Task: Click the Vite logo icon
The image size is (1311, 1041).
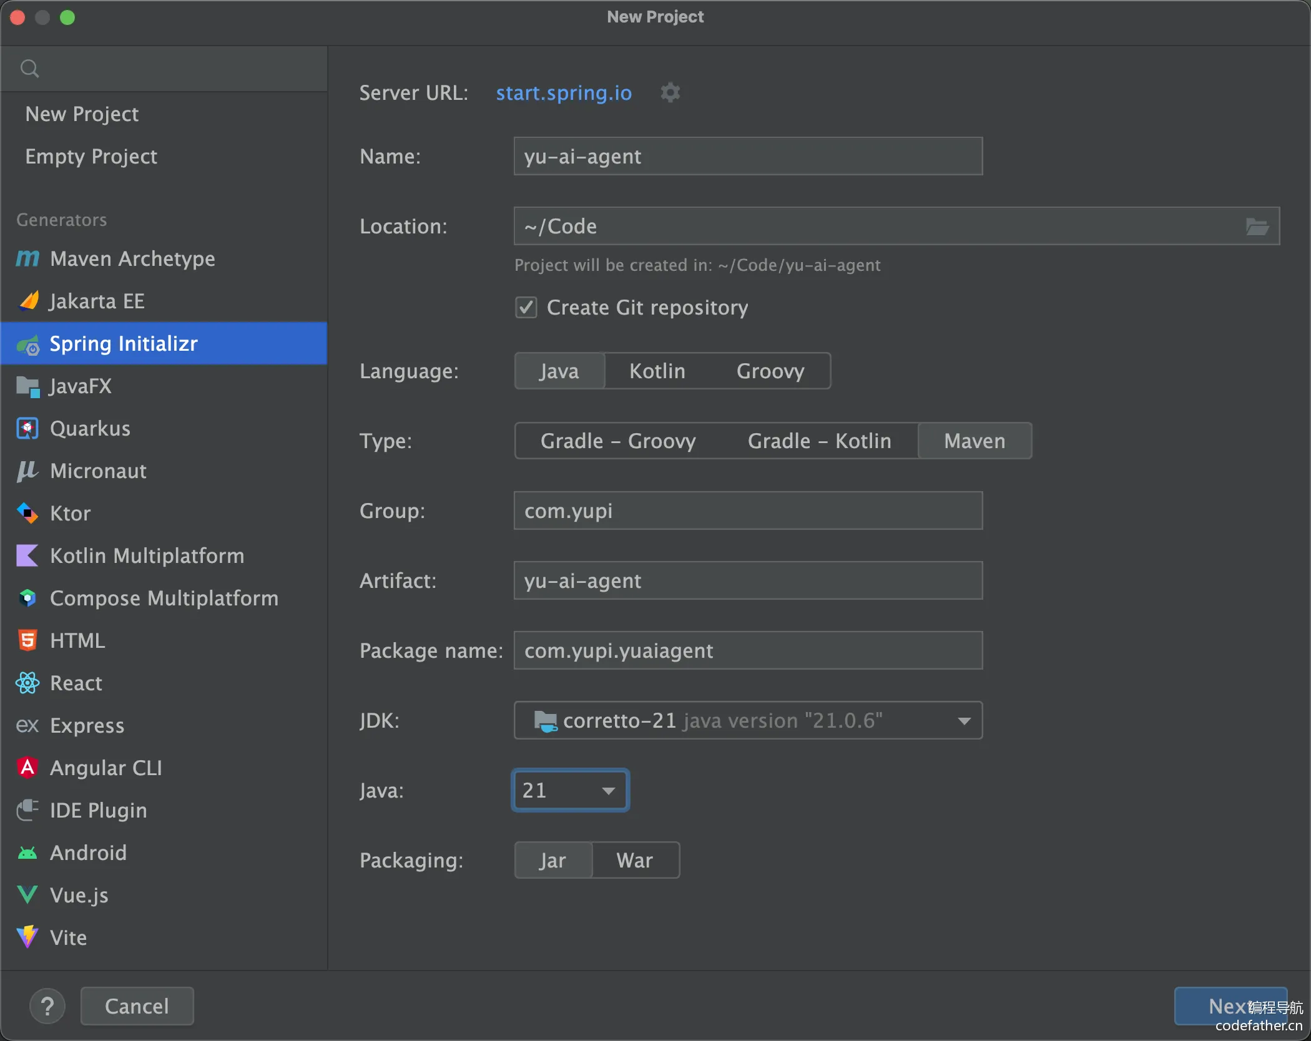Action: point(27,937)
